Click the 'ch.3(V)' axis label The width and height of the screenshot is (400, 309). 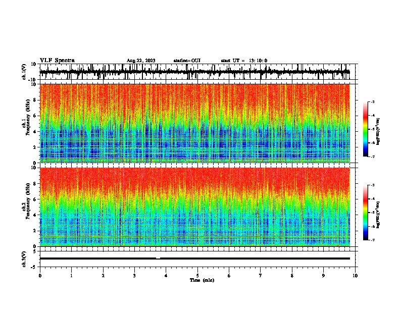[24, 259]
